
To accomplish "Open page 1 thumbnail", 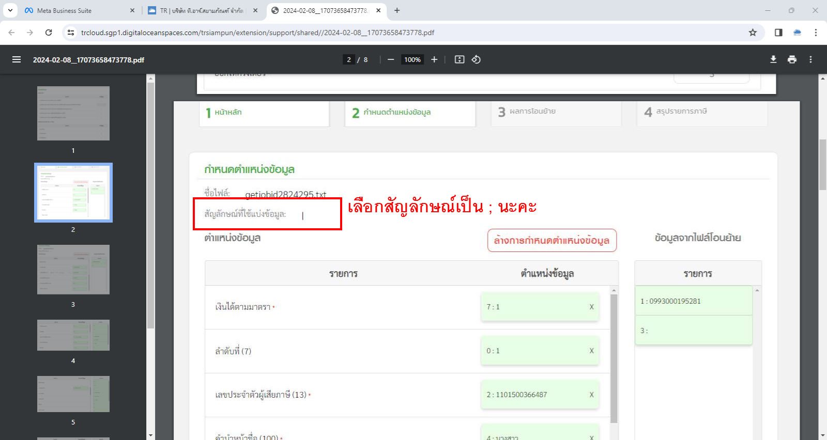I will click(73, 113).
